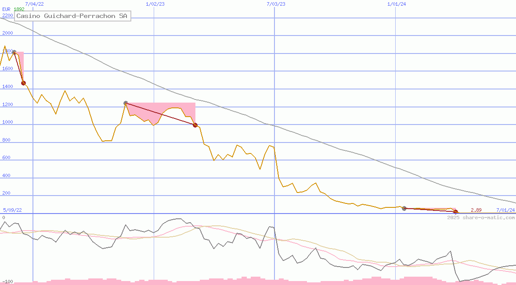Click the grey signal dot after 1/01/24
Viewport: 516px width, 285px height.
tap(404, 208)
